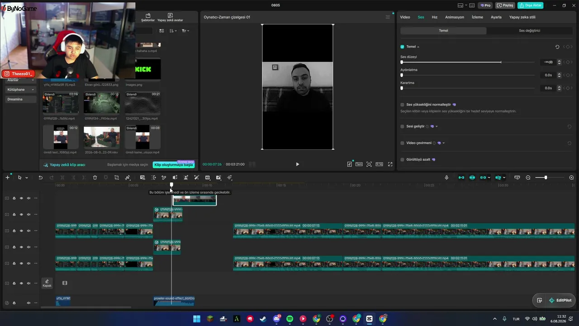
Task: Click the timeline zoom slider handle
Action: coord(546,177)
